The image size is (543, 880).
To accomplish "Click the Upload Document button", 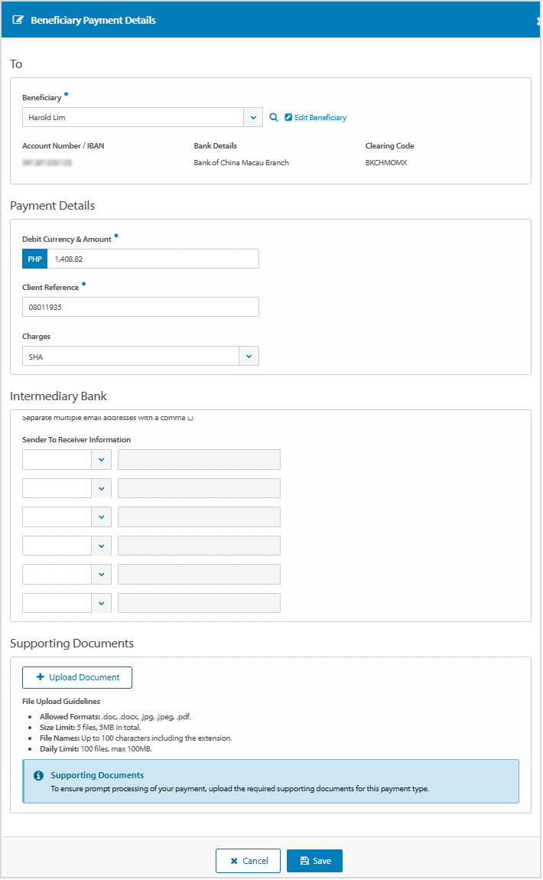I will (x=76, y=677).
